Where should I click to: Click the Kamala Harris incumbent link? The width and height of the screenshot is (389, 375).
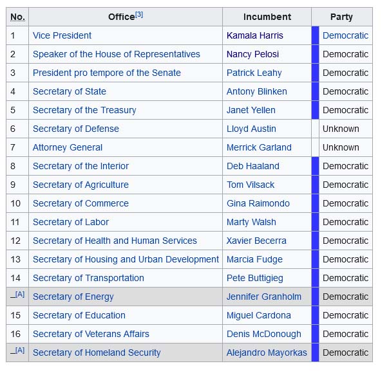tap(255, 35)
